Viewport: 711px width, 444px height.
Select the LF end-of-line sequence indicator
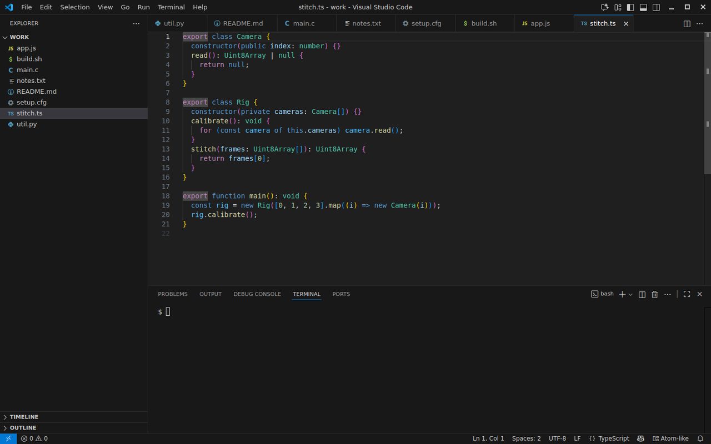[577, 438]
